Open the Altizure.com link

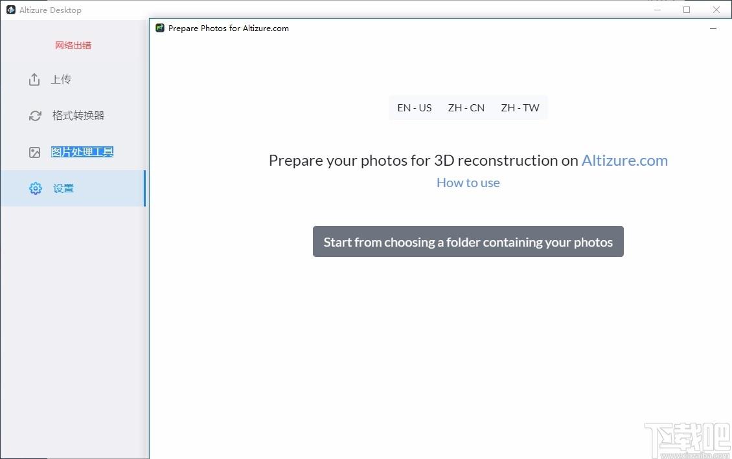click(x=624, y=161)
